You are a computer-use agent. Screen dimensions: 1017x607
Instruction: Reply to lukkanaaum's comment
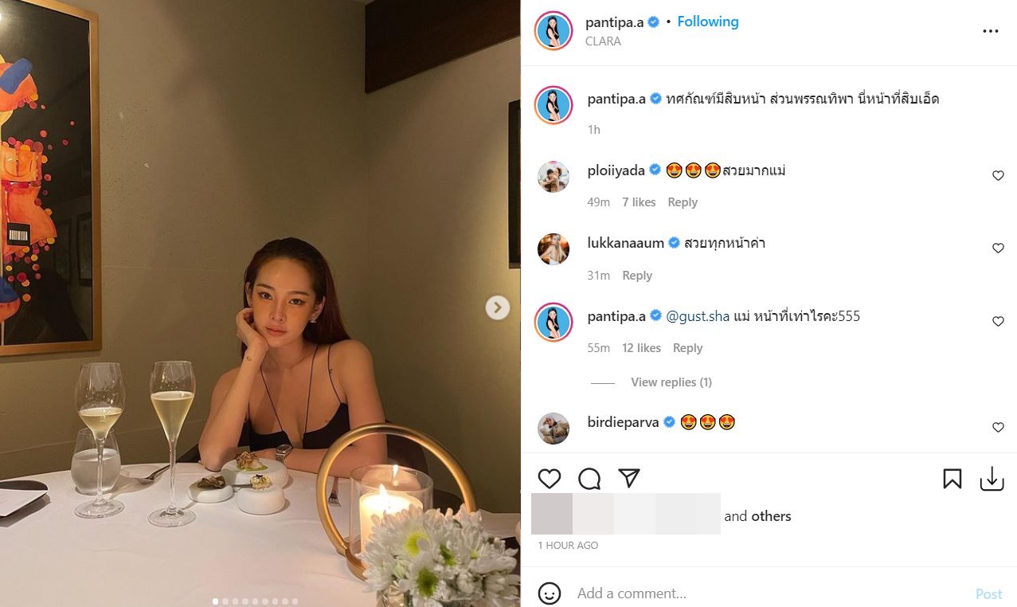pos(637,276)
